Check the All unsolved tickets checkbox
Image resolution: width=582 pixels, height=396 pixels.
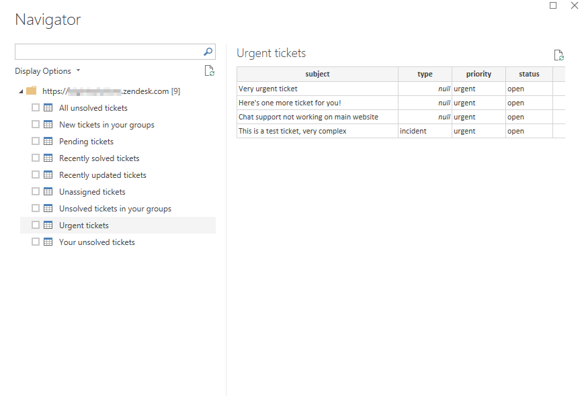click(x=36, y=107)
